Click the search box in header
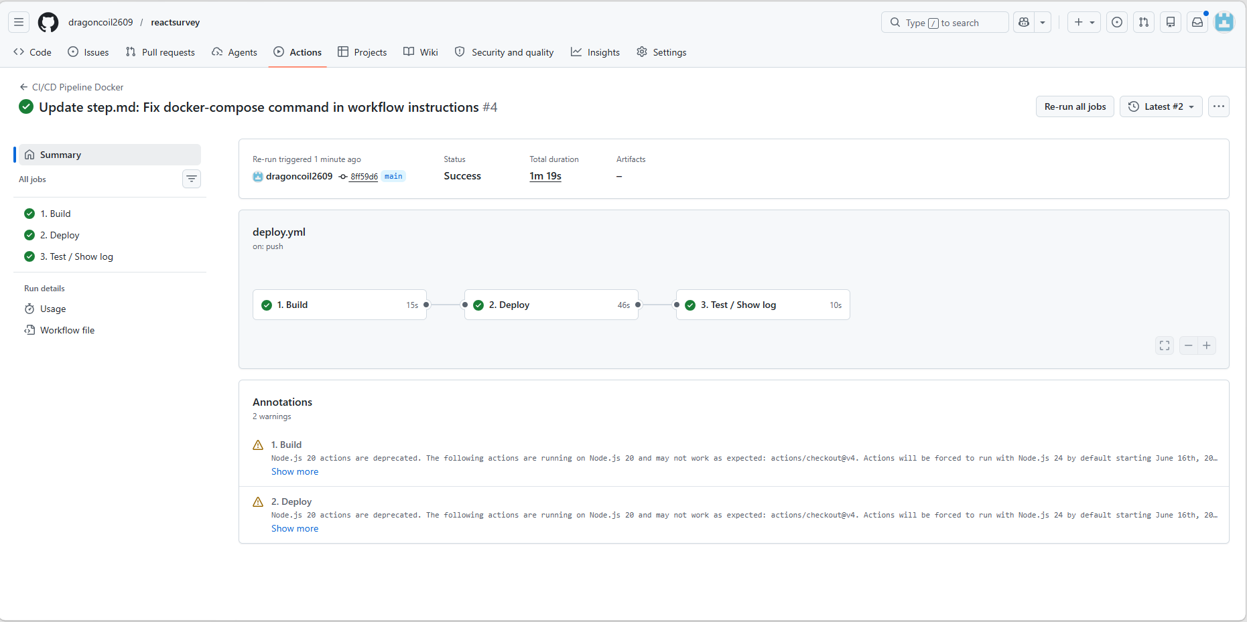This screenshot has height=622, width=1247. tap(945, 22)
